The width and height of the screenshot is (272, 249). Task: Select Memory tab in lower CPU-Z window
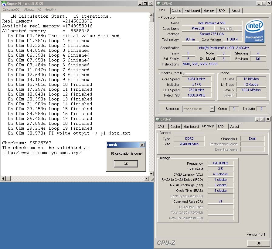(208, 126)
